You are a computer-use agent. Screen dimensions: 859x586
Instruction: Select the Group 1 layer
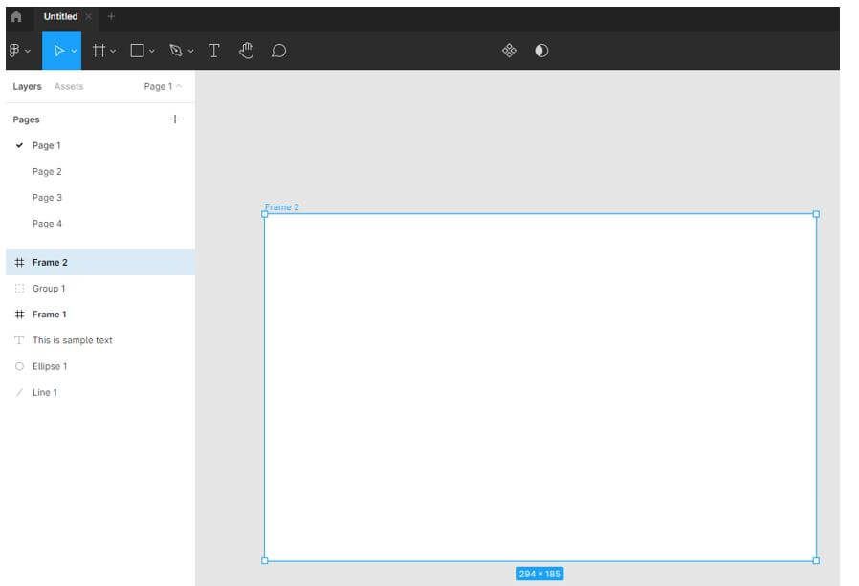click(x=100, y=288)
